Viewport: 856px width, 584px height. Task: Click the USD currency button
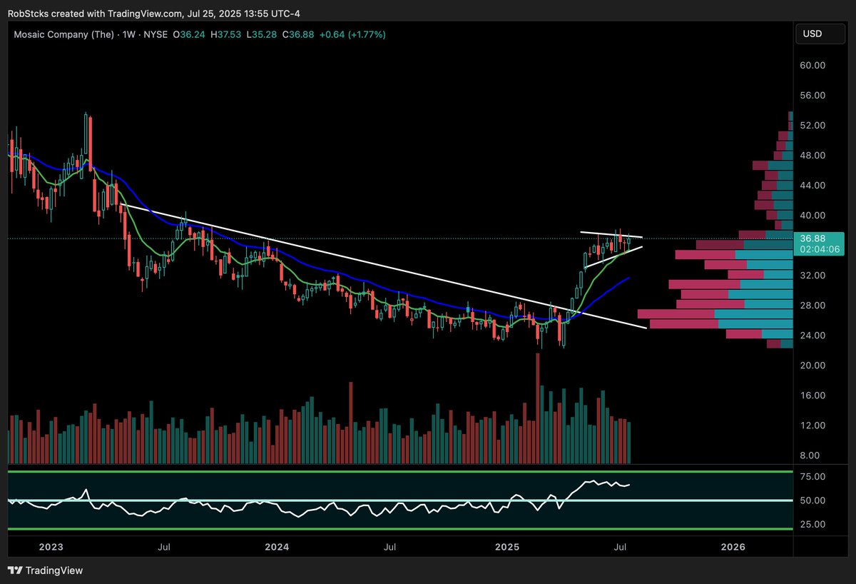821,34
